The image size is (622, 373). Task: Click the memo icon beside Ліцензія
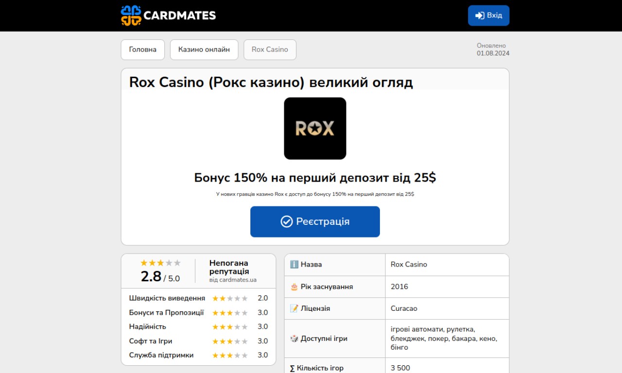(294, 308)
